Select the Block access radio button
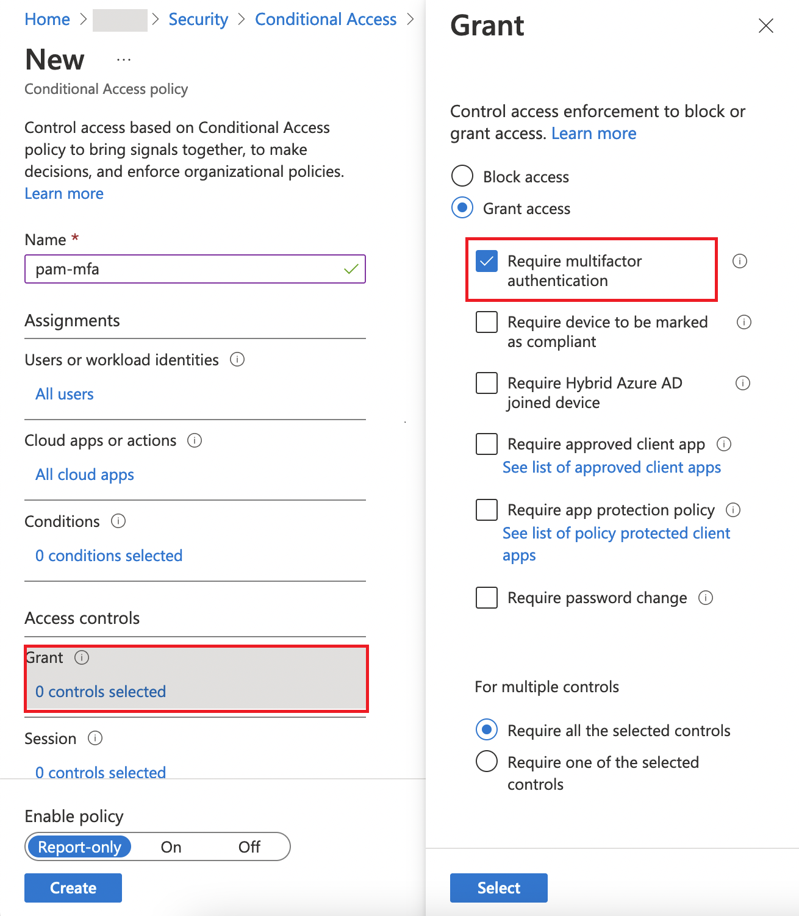 (x=462, y=176)
